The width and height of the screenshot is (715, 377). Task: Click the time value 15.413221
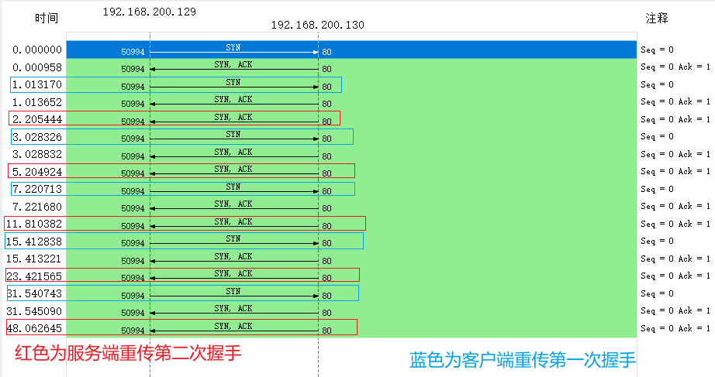click(x=34, y=259)
